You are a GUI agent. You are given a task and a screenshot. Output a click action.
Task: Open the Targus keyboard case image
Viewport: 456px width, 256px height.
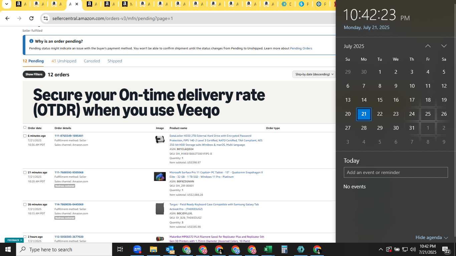click(160, 209)
